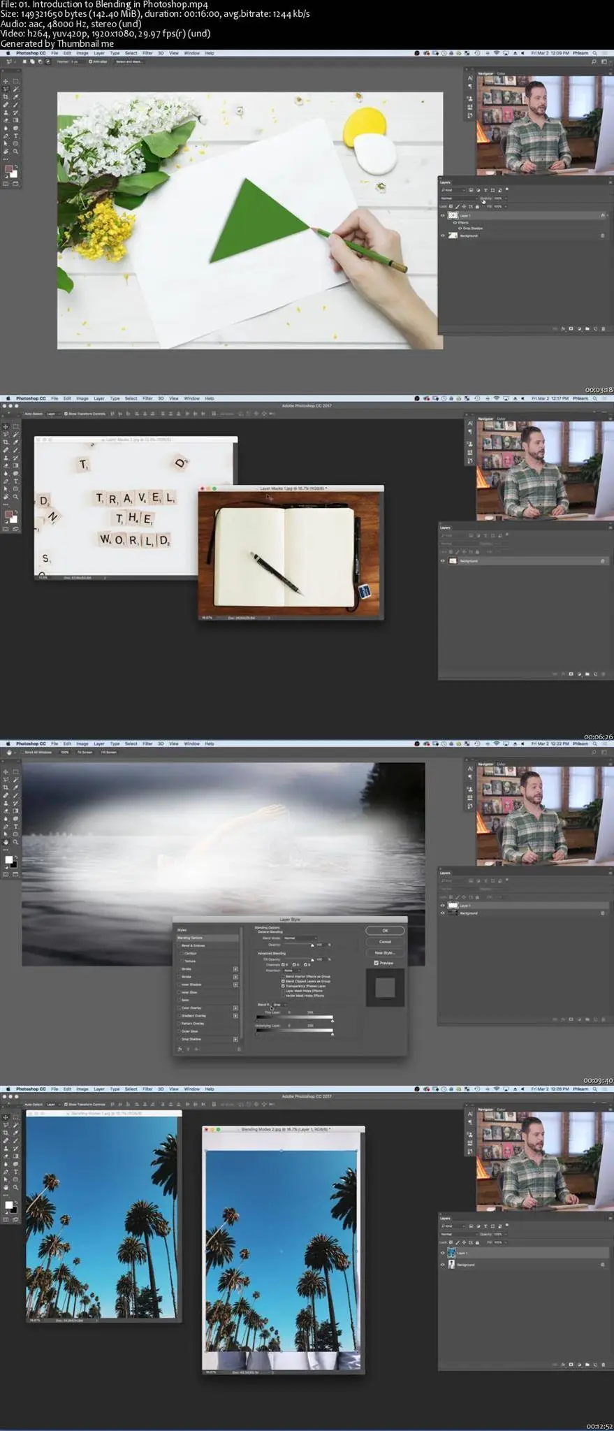Pick the Hand tool in the green triangle screenshot
This screenshot has width=614, height=1431.
click(6, 151)
